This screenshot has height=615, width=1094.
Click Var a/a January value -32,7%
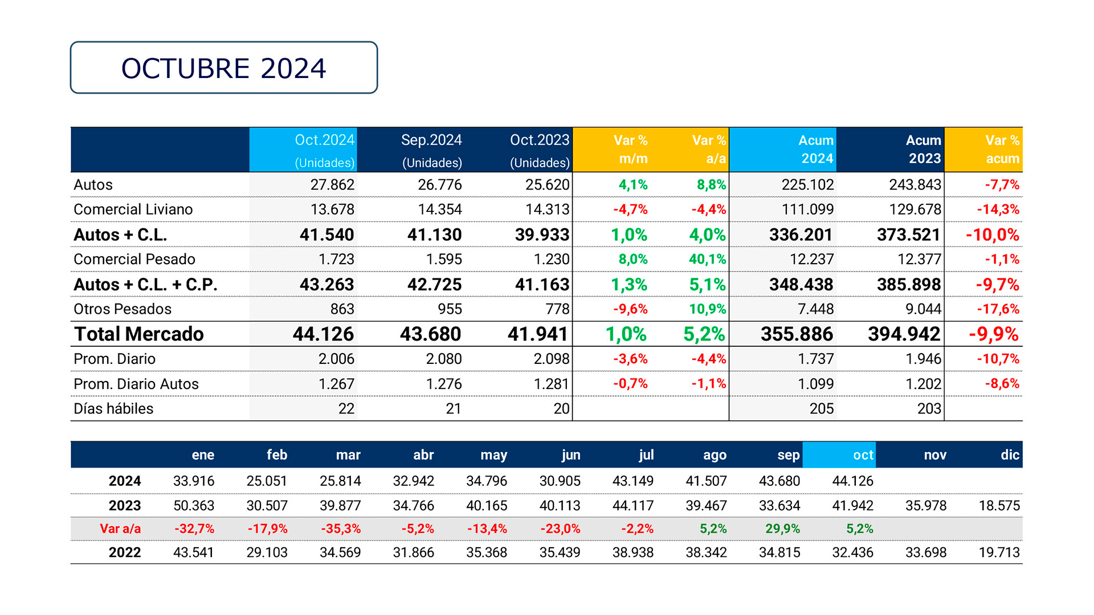[x=194, y=529]
